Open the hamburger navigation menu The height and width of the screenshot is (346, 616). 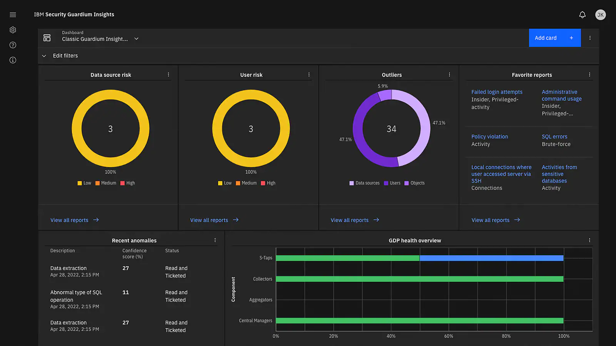point(13,15)
